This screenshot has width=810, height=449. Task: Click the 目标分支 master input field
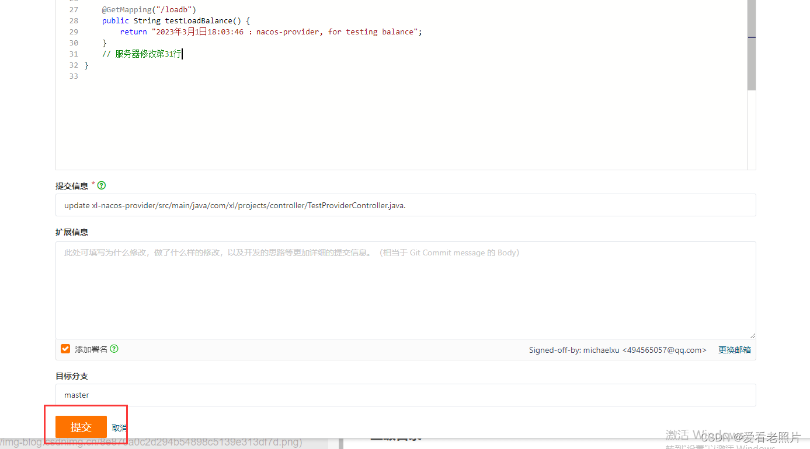click(x=406, y=395)
